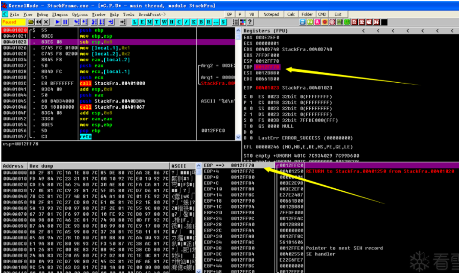Click the Help question mark icon
This screenshot has width=459, height=274.
(250, 22)
